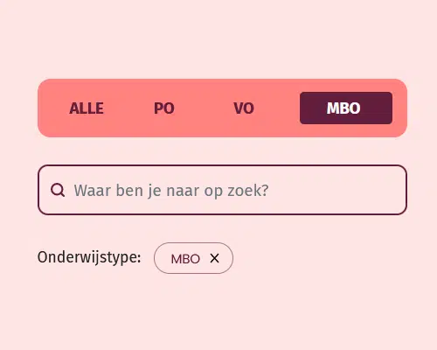
Task: Focus the 'Waar ben je naar op zoek?' field
Action: point(222,190)
